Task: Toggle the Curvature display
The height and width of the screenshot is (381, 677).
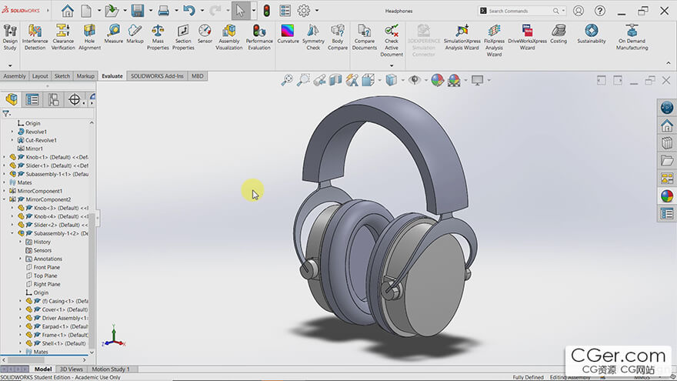Action: click(x=288, y=34)
